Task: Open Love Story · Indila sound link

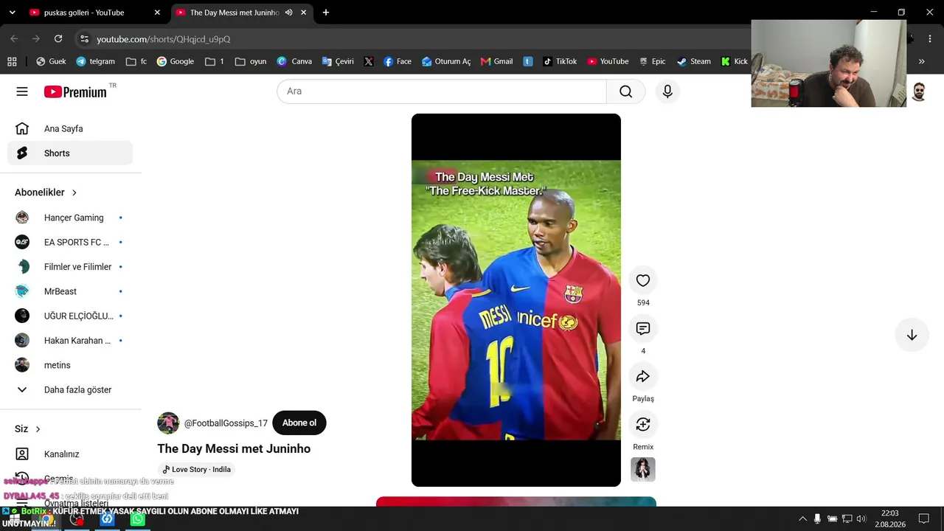Action: (196, 469)
